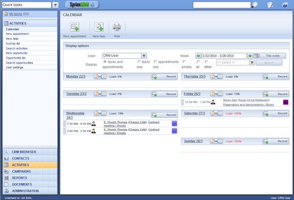Click drag handle of 7:30 AM appointment
Viewport: 294px width, 200px height.
pos(65,124)
